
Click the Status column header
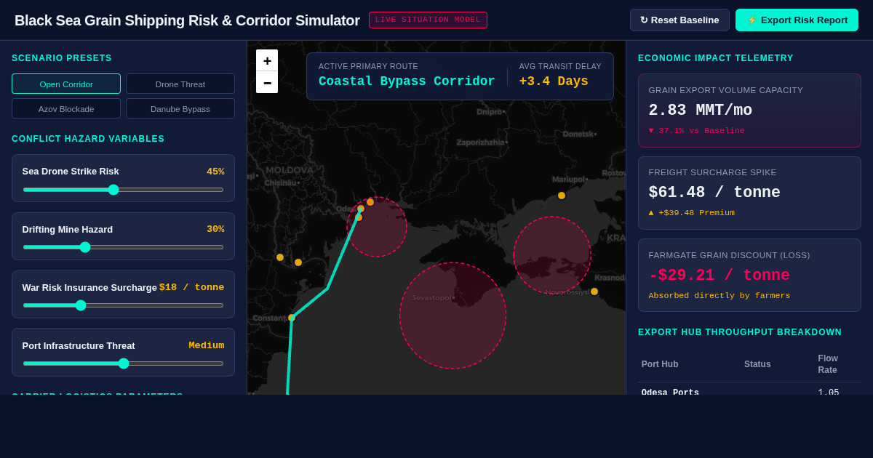(757, 364)
